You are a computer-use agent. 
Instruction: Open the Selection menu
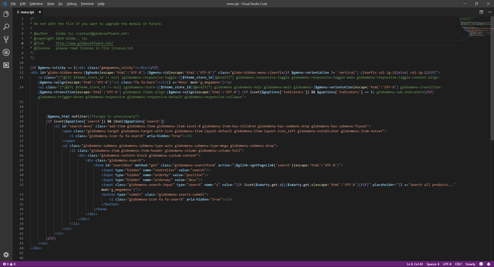36,3
